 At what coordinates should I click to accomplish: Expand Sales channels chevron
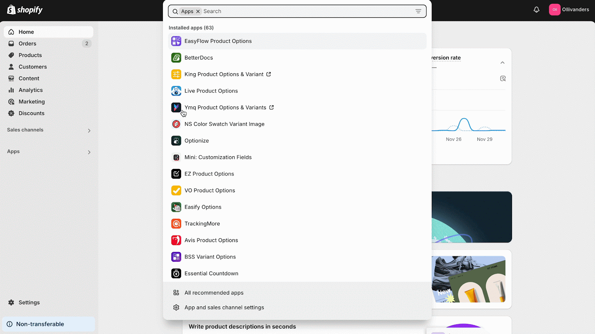[89, 131]
